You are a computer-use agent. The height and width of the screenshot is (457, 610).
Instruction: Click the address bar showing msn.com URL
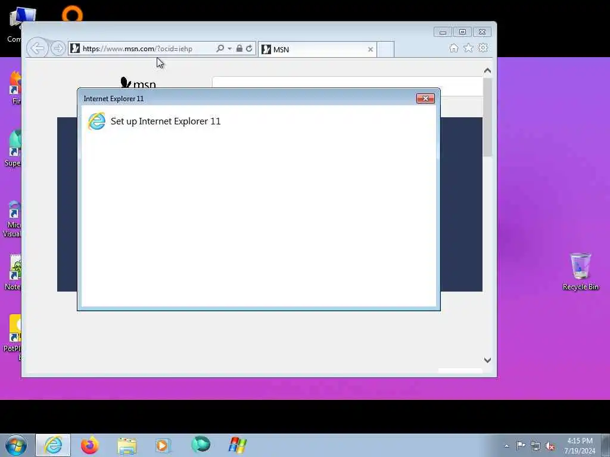point(142,49)
